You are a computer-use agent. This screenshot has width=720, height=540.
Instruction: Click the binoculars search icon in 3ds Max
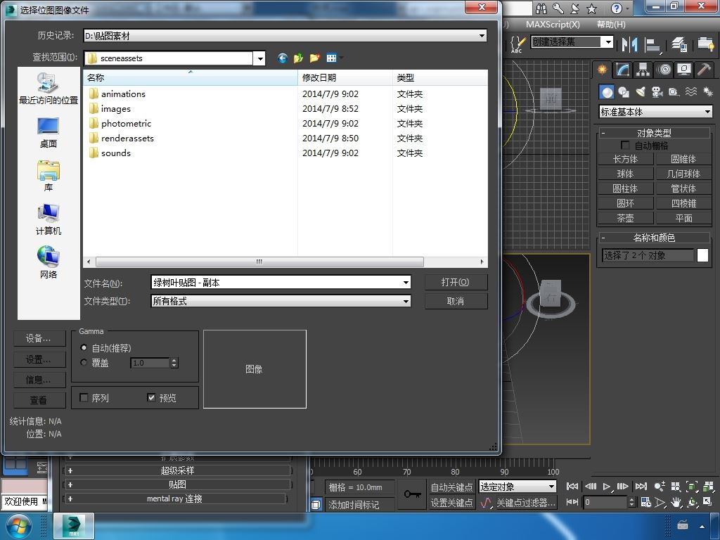click(x=541, y=8)
